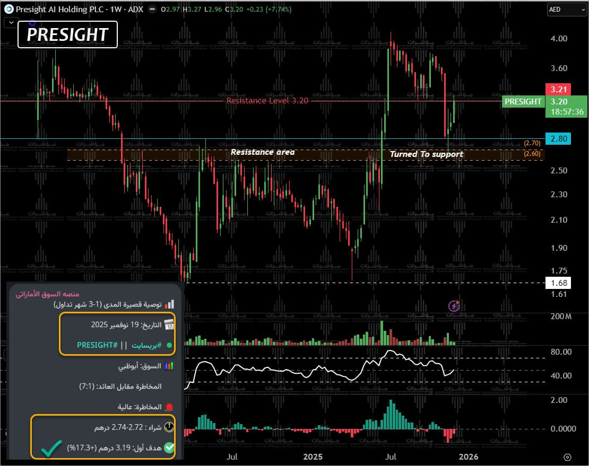The image size is (589, 466).
Task: Click the low value L2.96 in header
Action: pyautogui.click(x=213, y=10)
